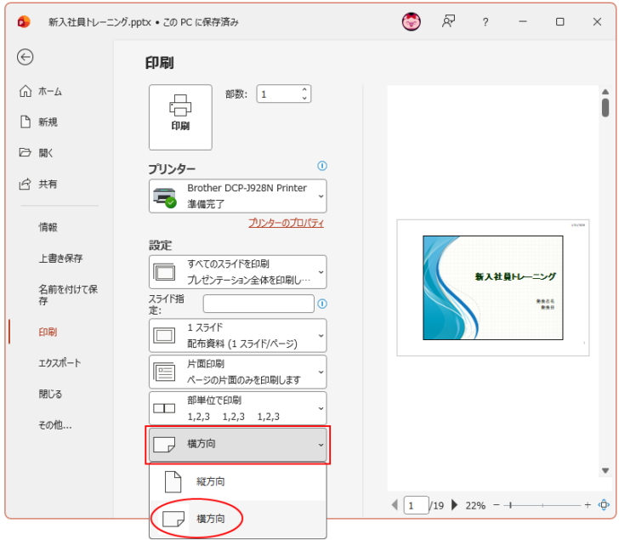Open the 片面印刷 dropdown

click(238, 372)
